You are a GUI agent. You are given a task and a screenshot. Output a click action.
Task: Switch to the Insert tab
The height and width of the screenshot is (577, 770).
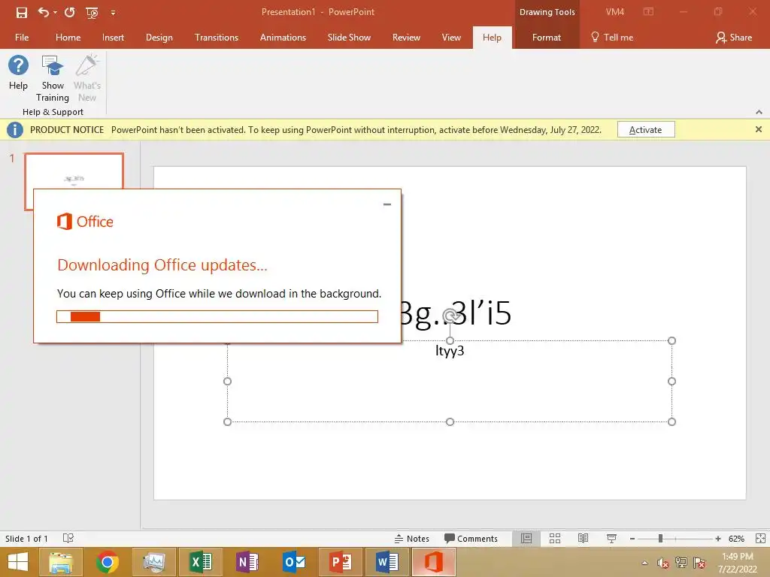tap(113, 38)
